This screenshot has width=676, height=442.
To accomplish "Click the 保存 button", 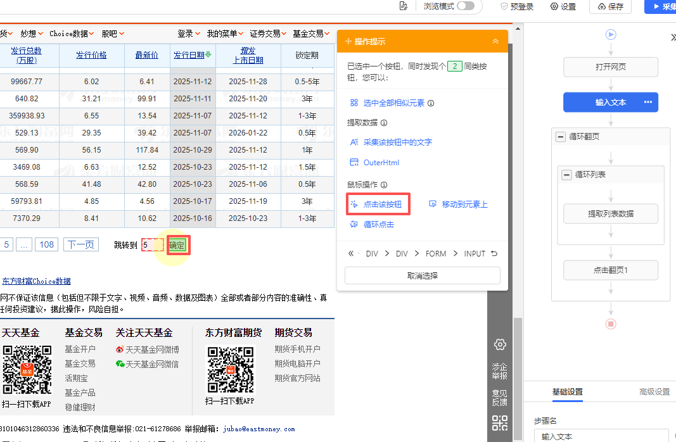I will pyautogui.click(x=611, y=6).
